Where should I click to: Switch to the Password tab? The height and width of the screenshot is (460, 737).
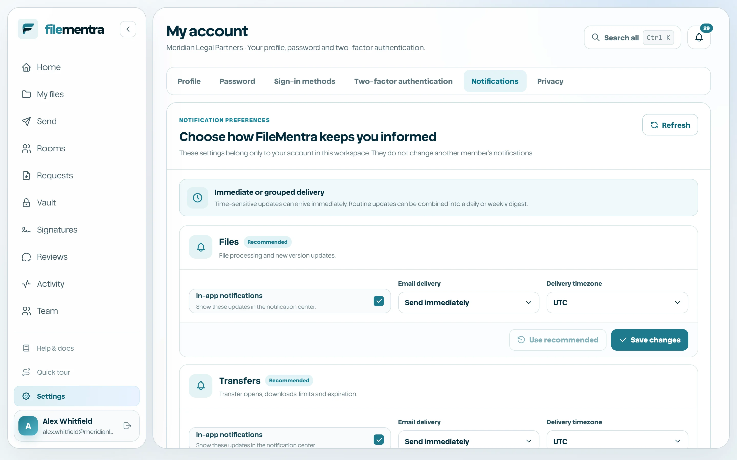click(x=237, y=81)
